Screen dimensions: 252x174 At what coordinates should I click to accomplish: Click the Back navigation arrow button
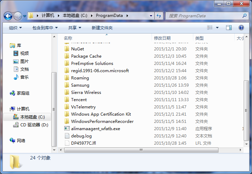(8, 16)
